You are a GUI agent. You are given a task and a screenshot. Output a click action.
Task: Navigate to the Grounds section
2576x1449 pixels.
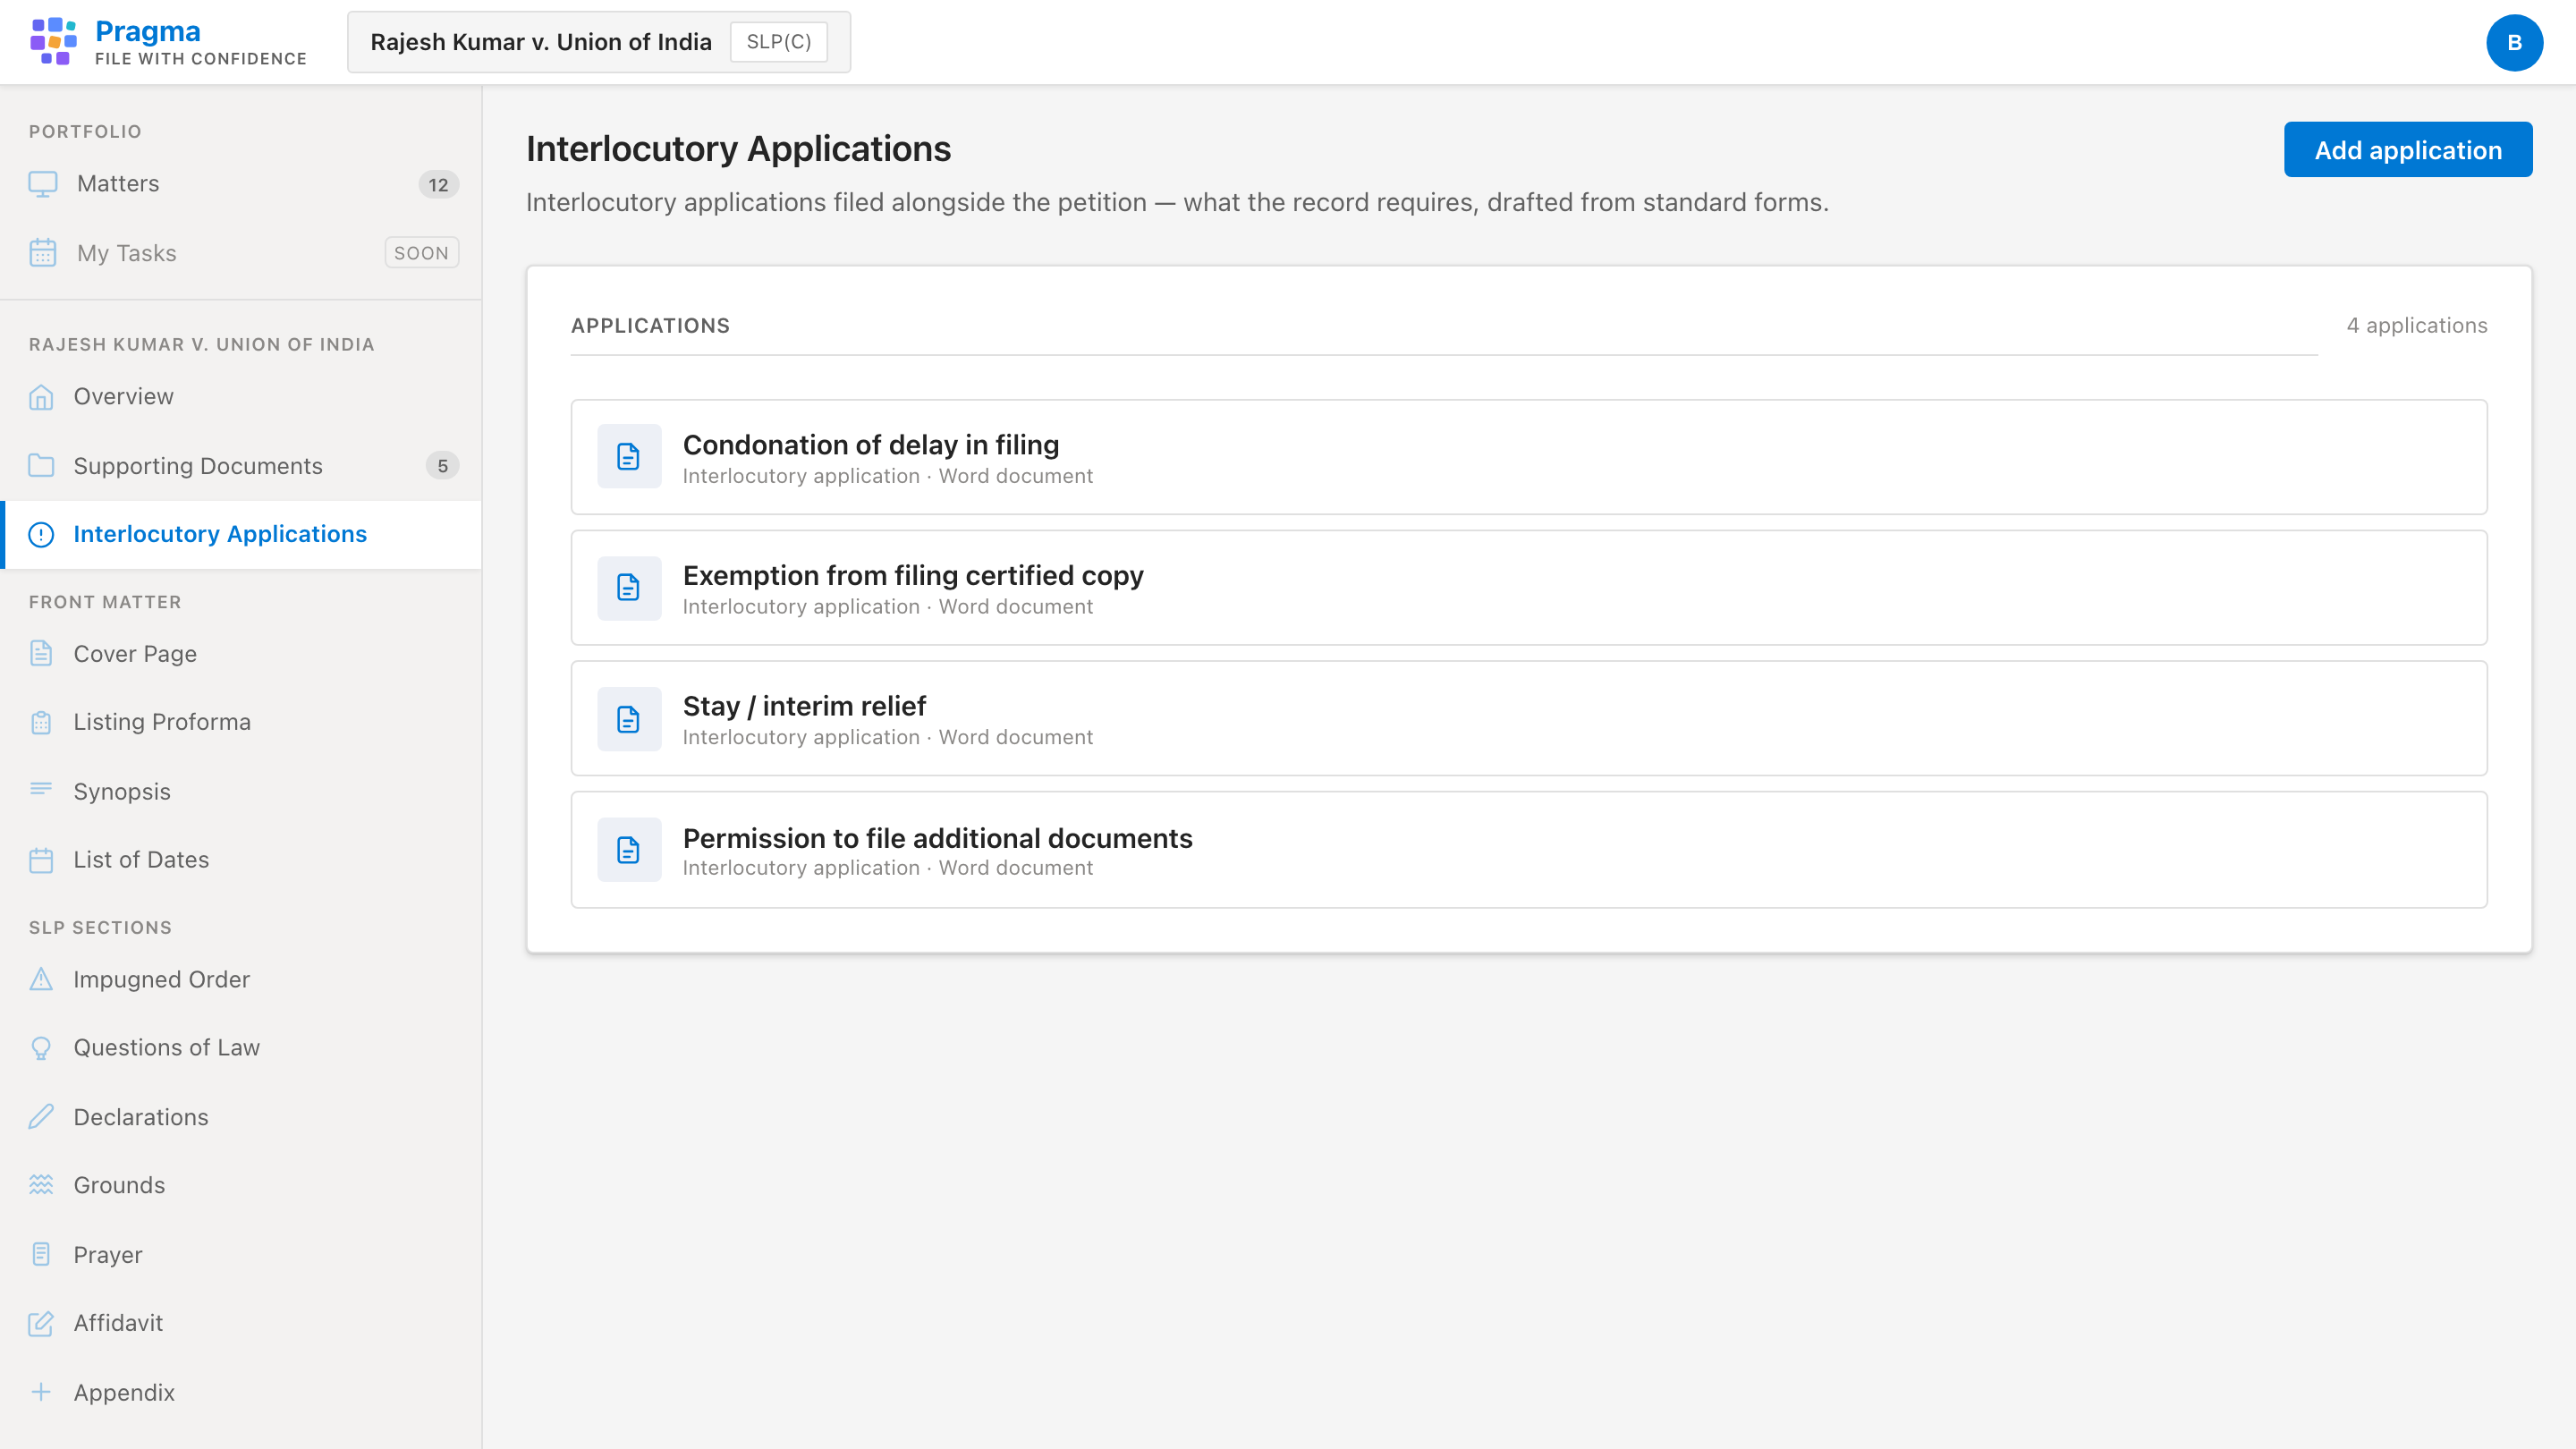pyautogui.click(x=241, y=1185)
